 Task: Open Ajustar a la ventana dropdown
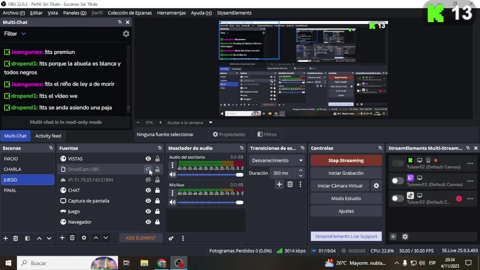coord(210,123)
